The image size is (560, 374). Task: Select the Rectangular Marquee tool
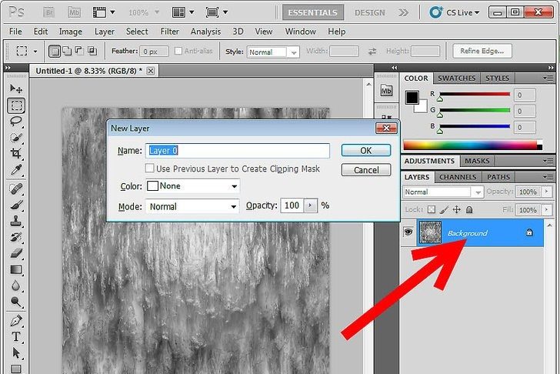[x=16, y=105]
